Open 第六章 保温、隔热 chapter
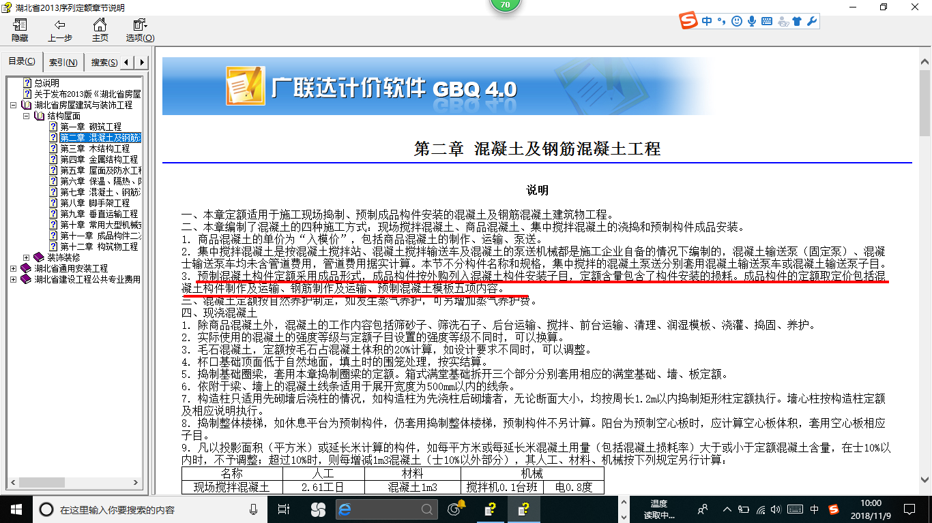Image resolution: width=932 pixels, height=523 pixels. click(x=100, y=181)
